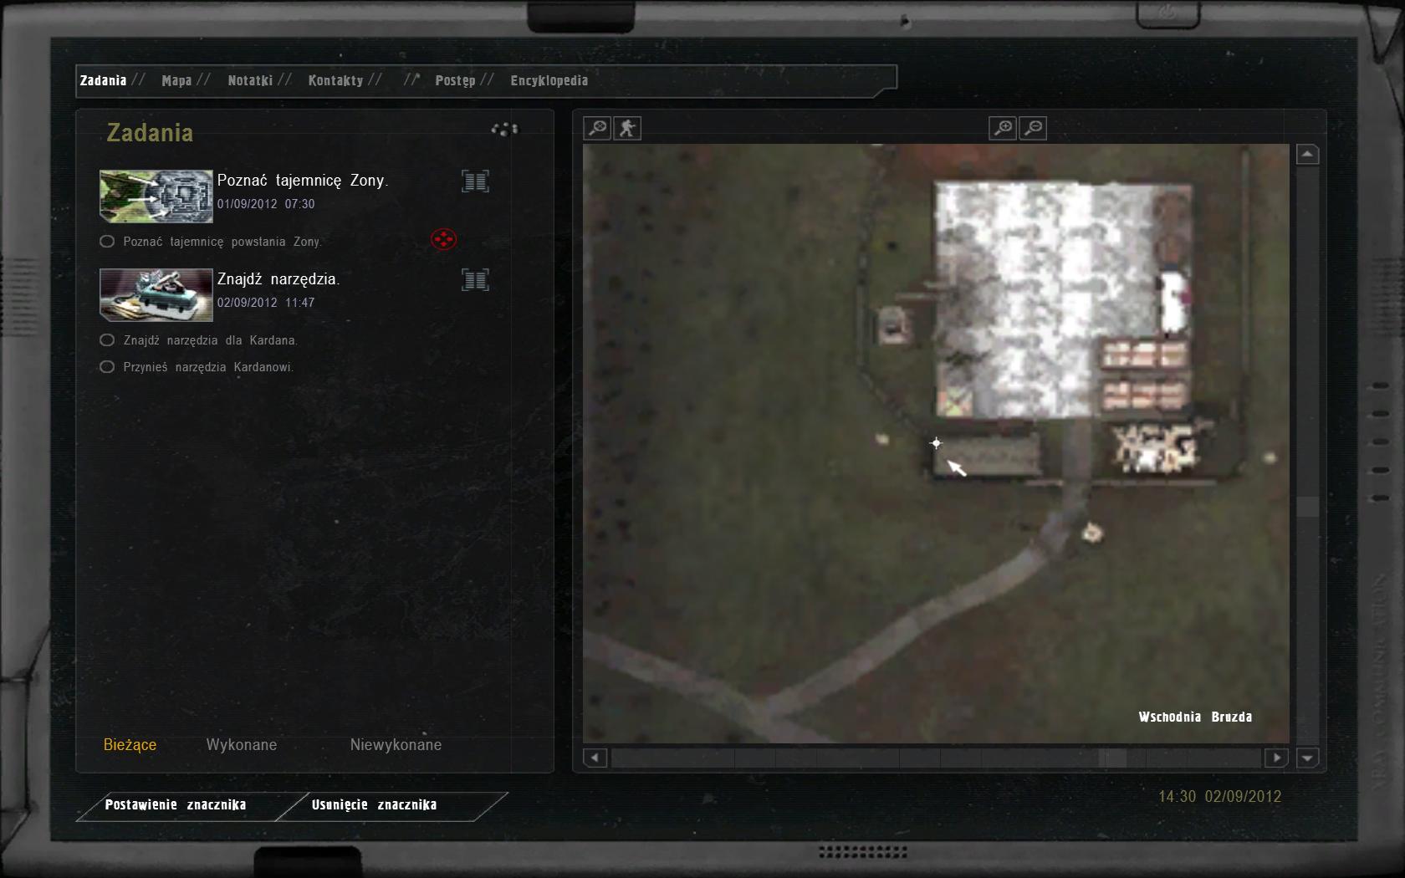Switch to the Mapa tab
This screenshot has height=878, width=1405.
176,80
